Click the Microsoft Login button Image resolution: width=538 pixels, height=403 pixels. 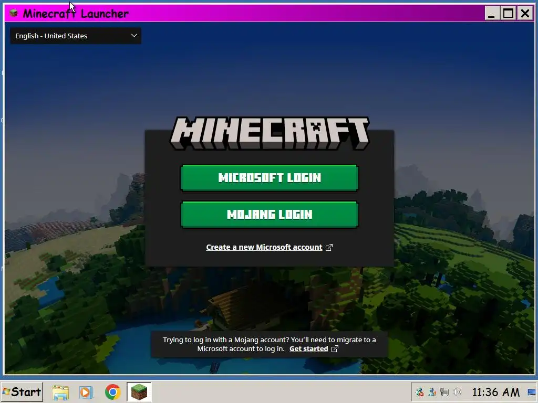pos(270,177)
